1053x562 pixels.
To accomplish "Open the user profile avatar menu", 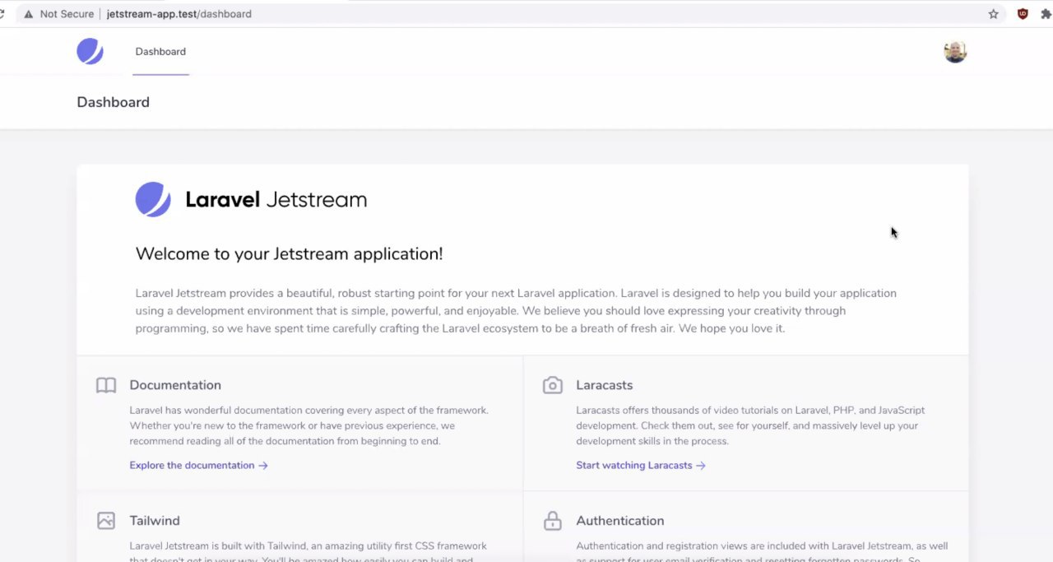I will [x=955, y=51].
